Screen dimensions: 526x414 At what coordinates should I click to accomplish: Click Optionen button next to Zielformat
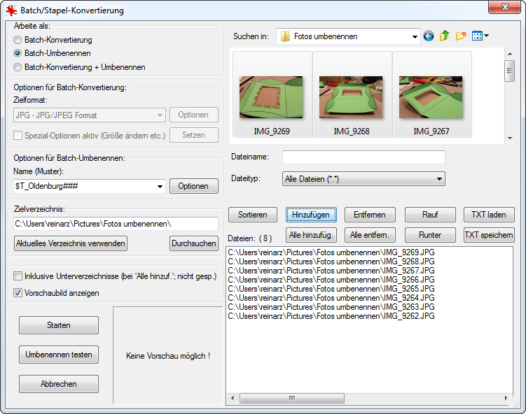[x=193, y=115]
